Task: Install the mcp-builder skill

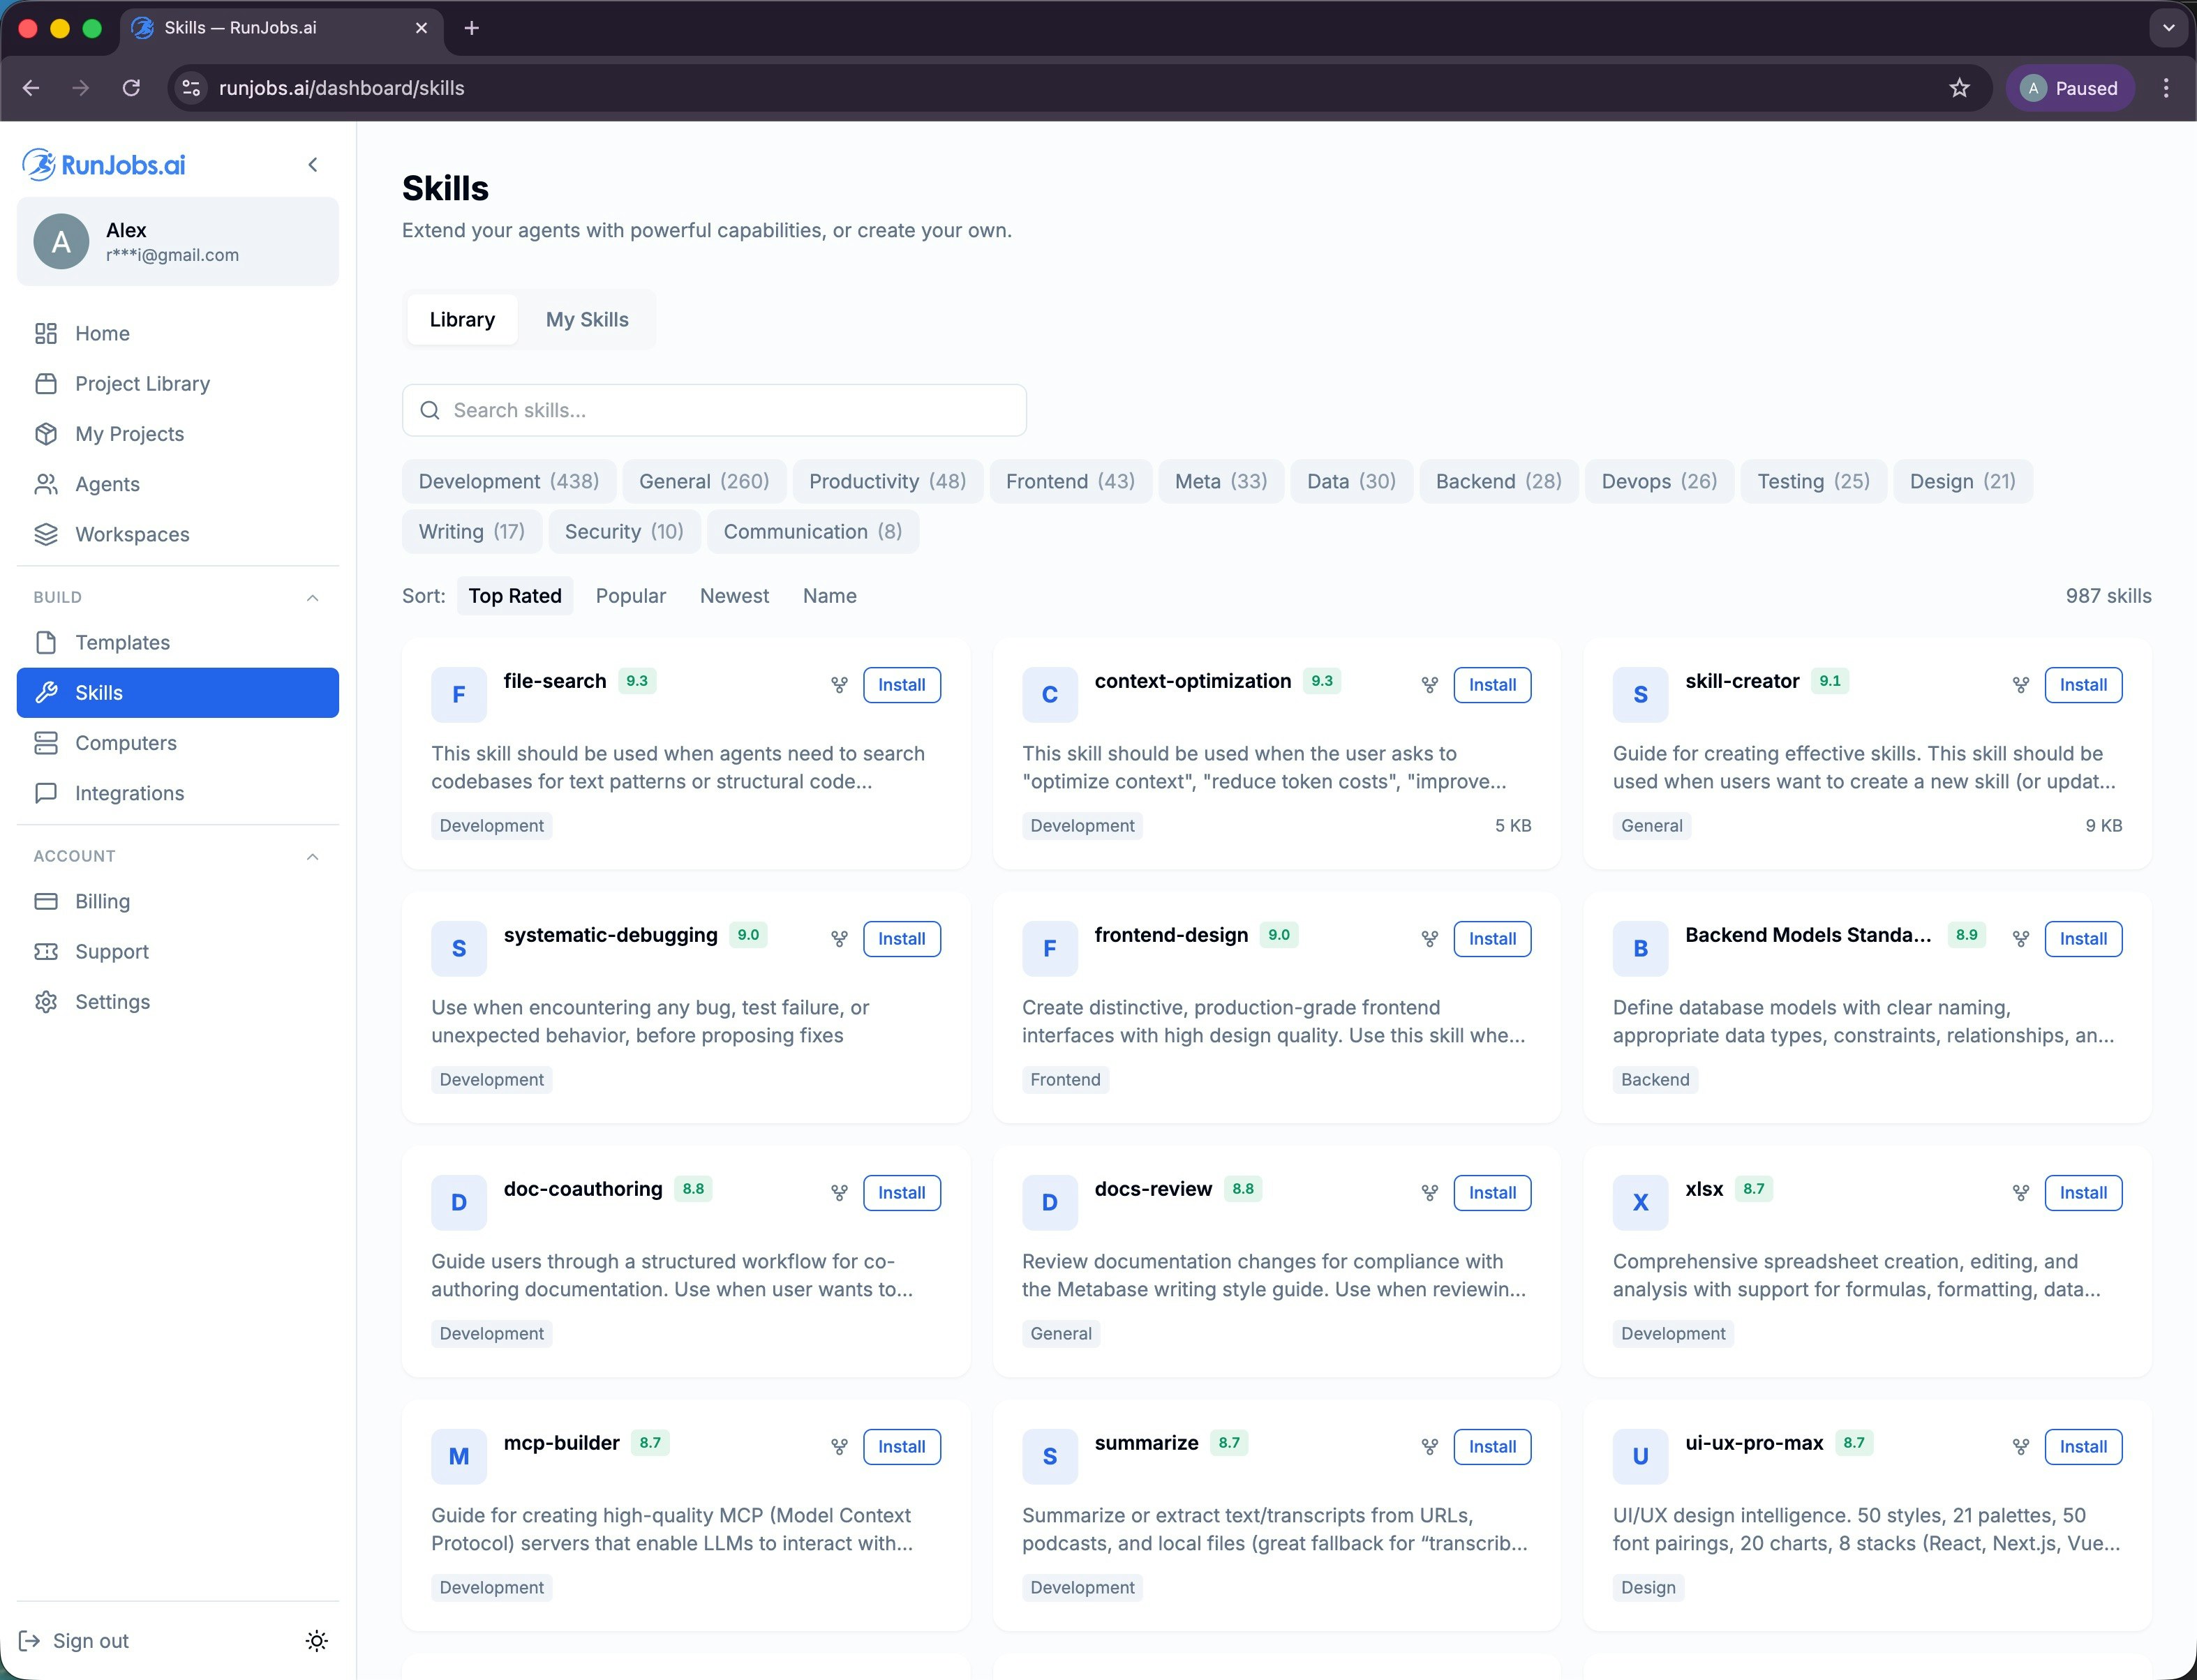Action: (x=900, y=1447)
